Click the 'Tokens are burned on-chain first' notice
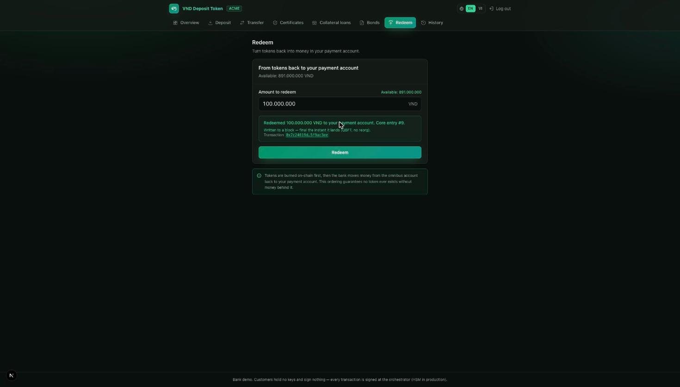 pos(341,181)
